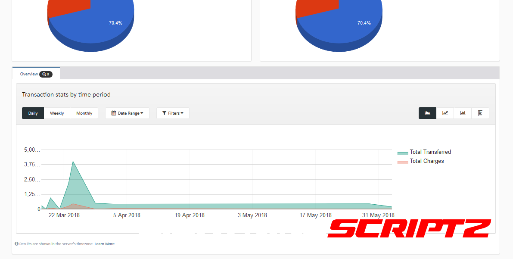513x259 pixels.
Task: Select the Weekly time period
Action: pos(57,113)
